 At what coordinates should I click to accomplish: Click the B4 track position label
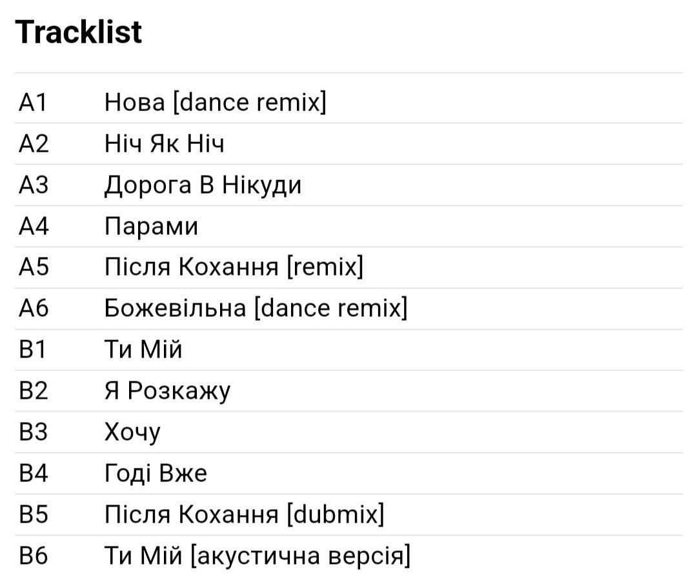(x=34, y=473)
